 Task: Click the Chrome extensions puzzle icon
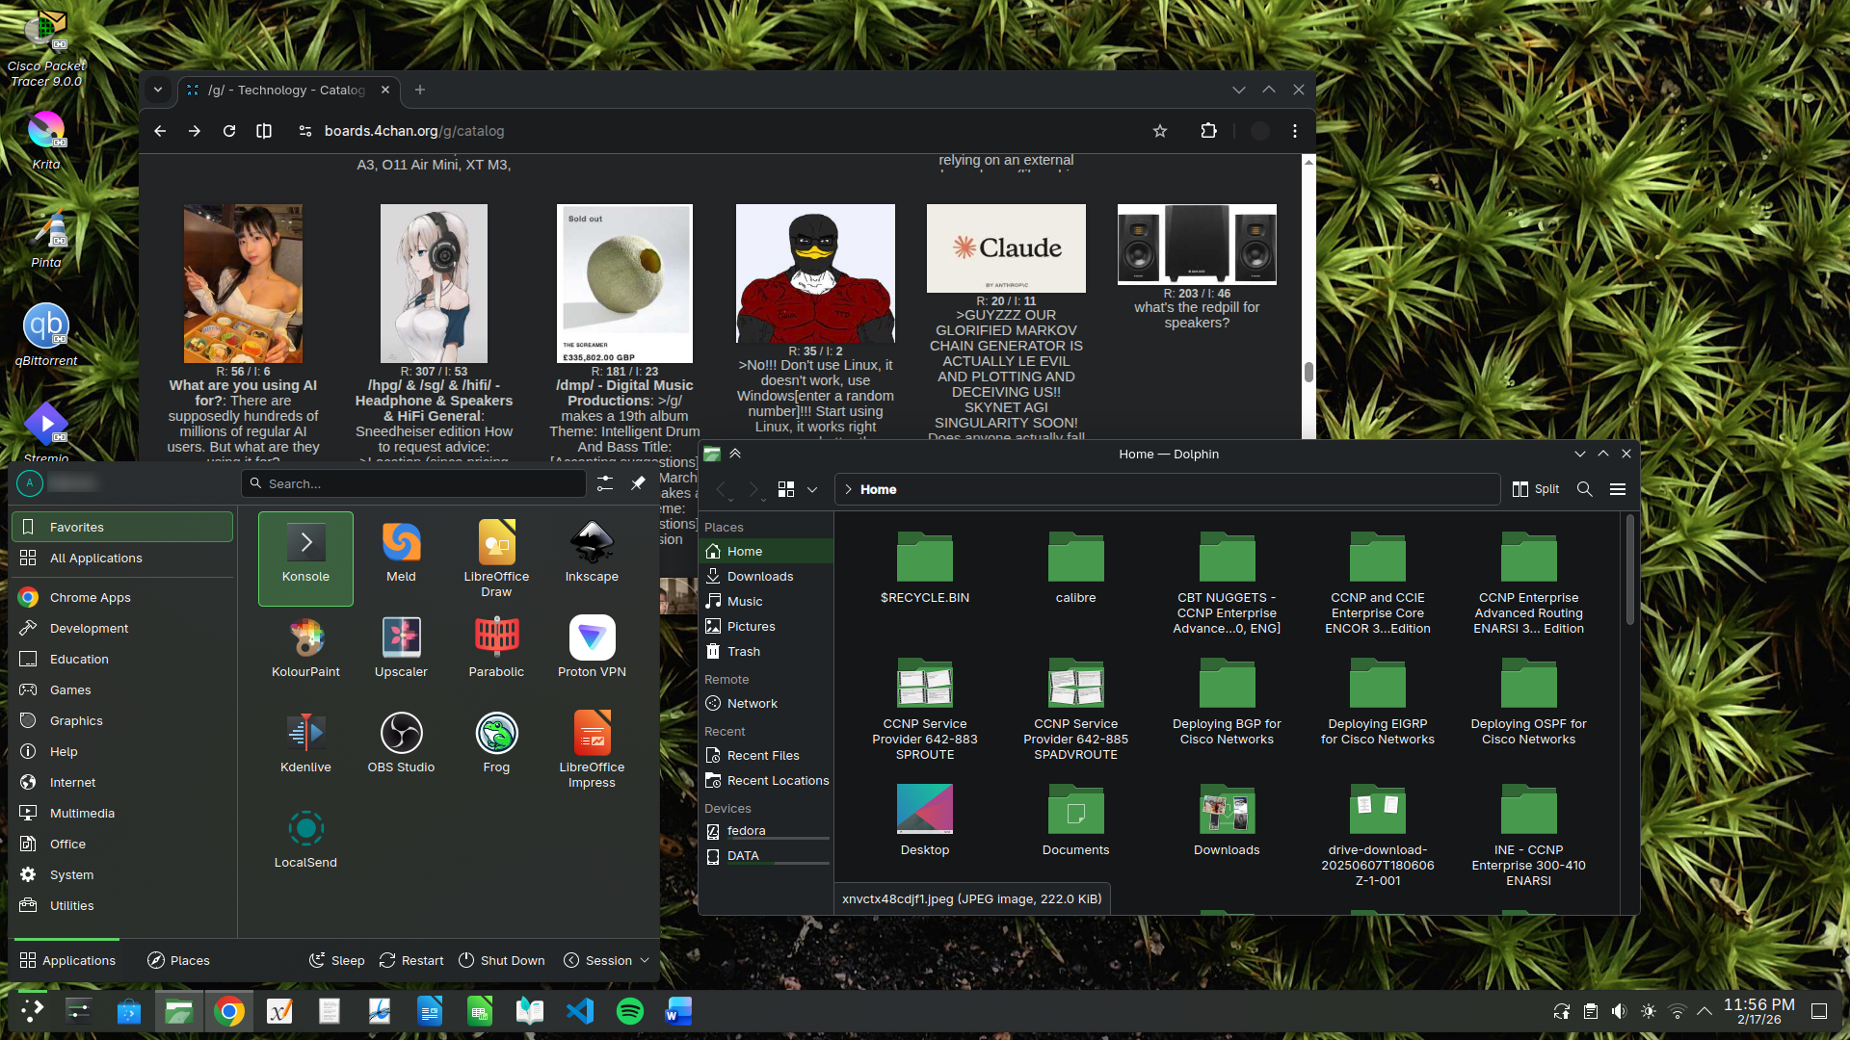[1208, 131]
